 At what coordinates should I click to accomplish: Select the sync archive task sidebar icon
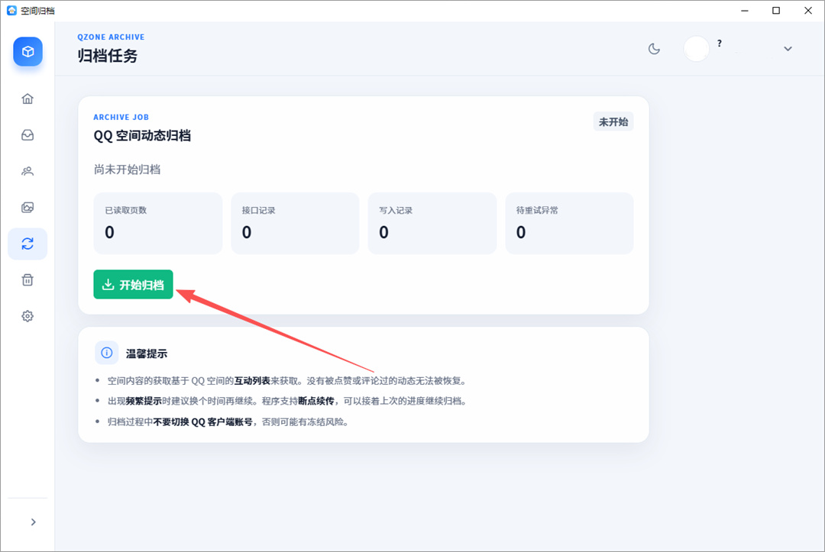click(x=27, y=244)
